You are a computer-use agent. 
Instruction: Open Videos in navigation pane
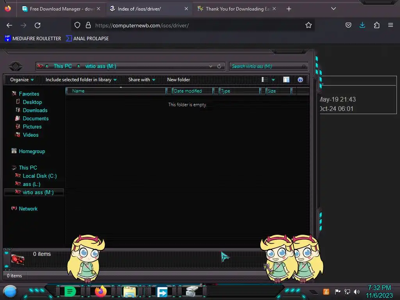[30, 135]
